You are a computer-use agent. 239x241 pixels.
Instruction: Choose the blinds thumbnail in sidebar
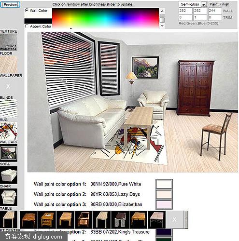(x=9, y=109)
